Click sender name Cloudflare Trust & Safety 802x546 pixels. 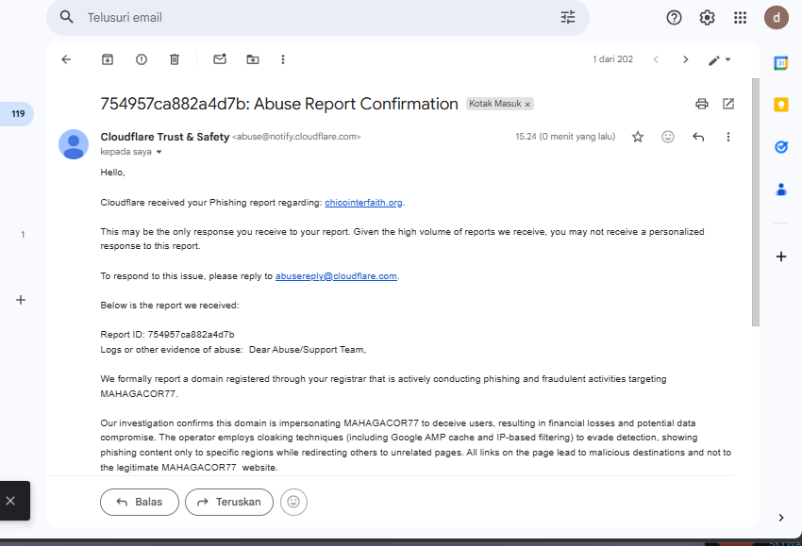click(165, 137)
